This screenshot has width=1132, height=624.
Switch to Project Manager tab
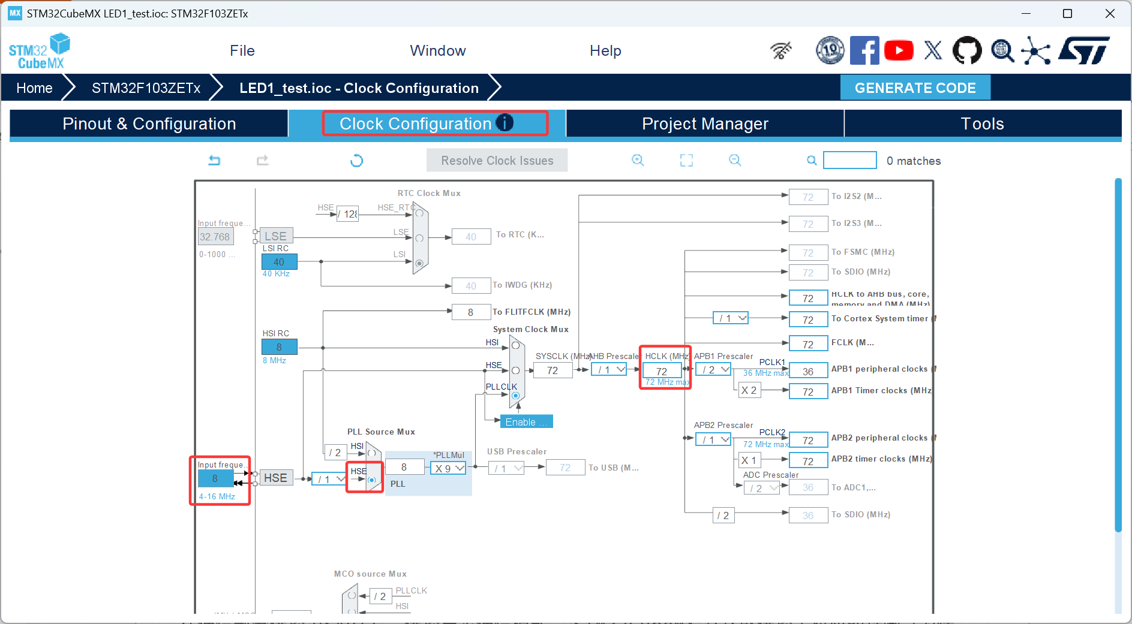tap(705, 123)
